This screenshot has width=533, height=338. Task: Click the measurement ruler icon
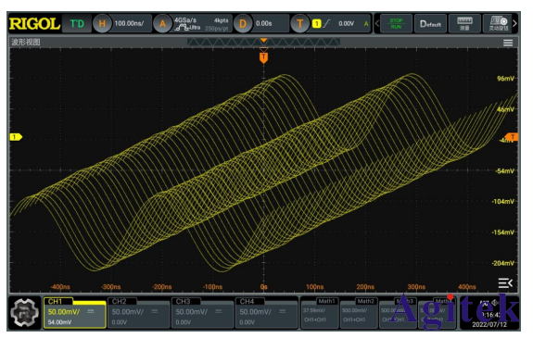pyautogui.click(x=464, y=24)
